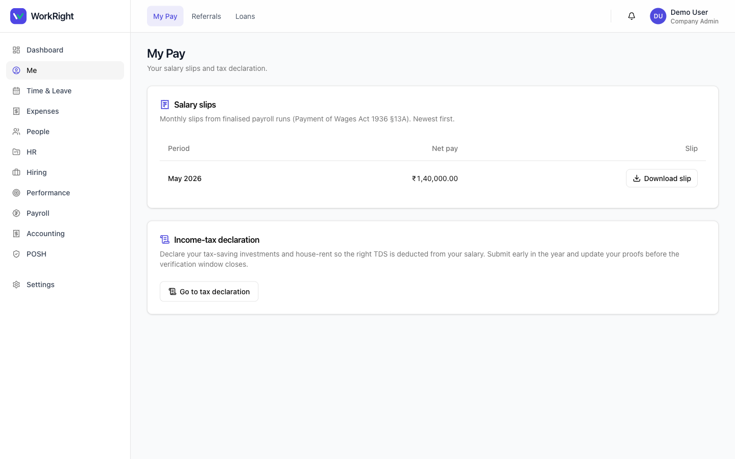Select the Me sidebar item
735x459 pixels.
[x=65, y=70]
